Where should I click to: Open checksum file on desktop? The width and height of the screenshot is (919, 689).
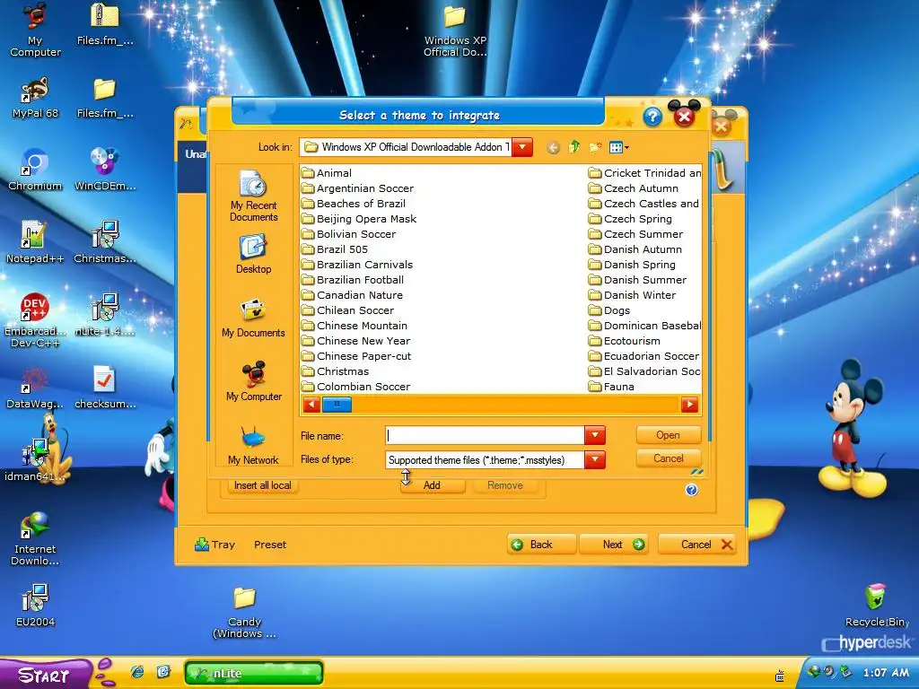point(105,388)
